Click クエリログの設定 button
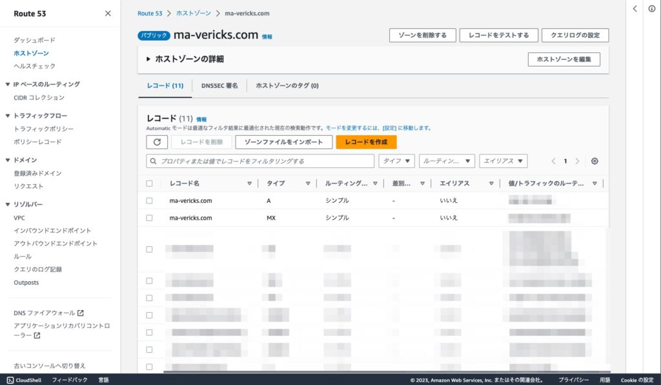The height and width of the screenshot is (385, 661). 575,36
